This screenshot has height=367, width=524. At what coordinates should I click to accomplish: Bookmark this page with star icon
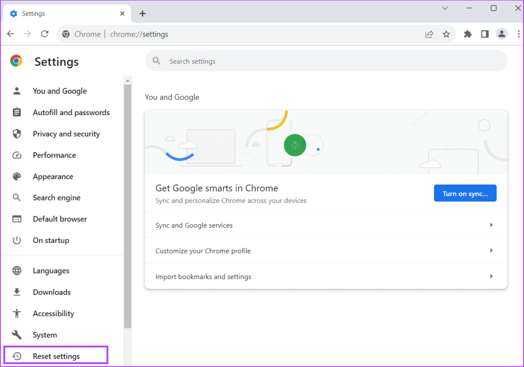point(446,34)
